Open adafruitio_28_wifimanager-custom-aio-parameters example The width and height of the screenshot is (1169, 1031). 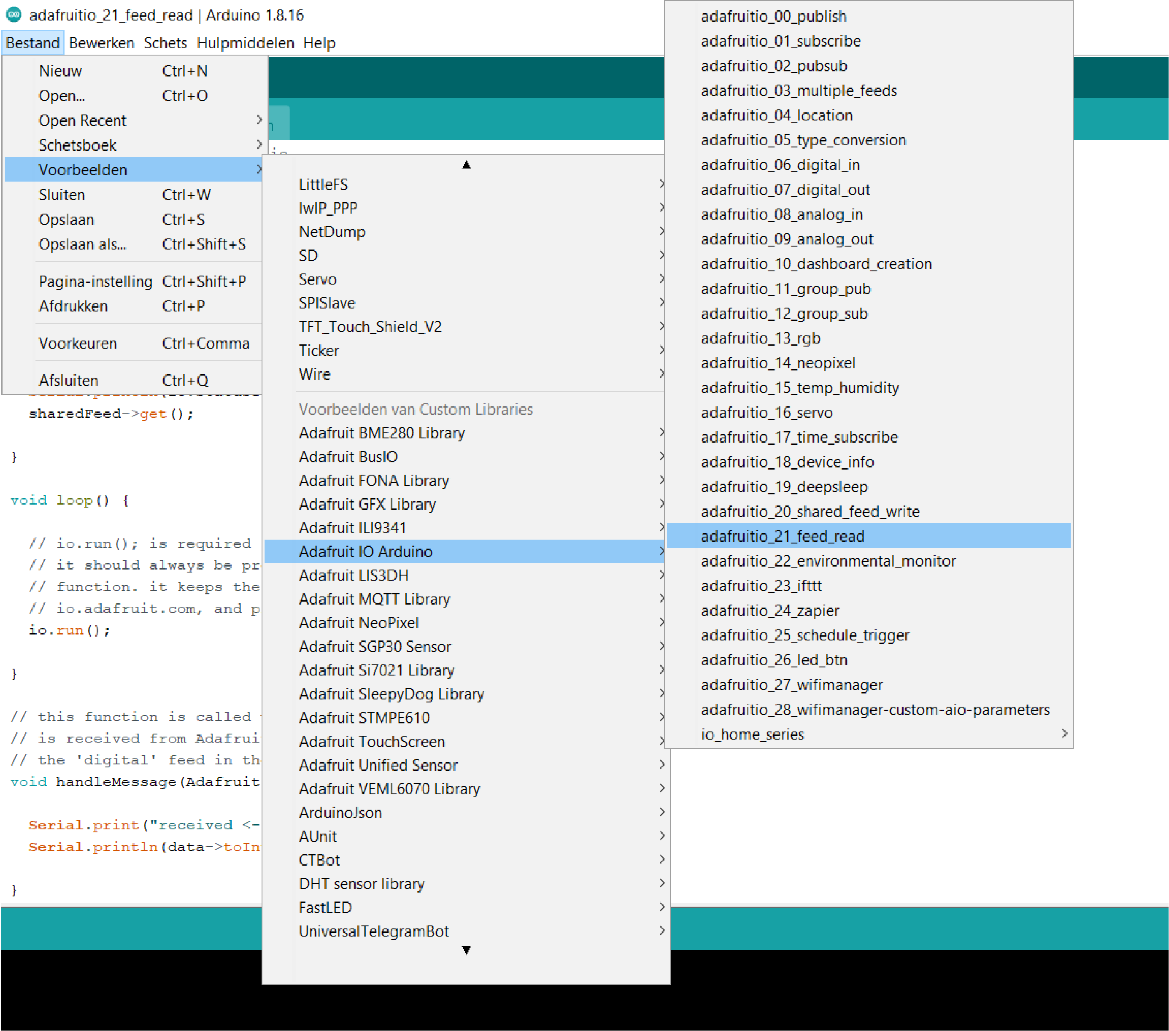click(869, 709)
